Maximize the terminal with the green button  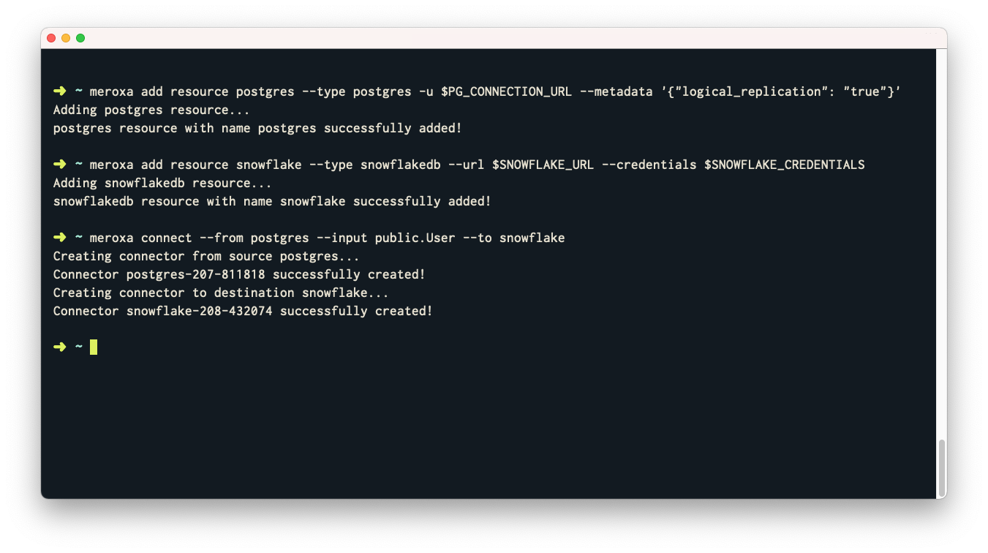[80, 38]
